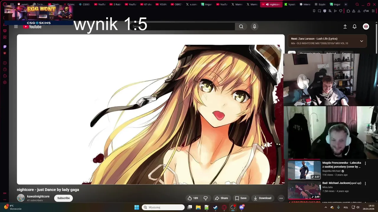Switch the POL keyboard language indicator

pos(346,207)
